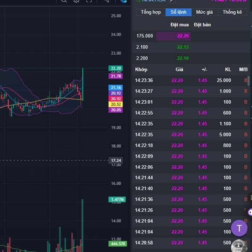Grab the trade list scrollbar thumb
Image resolution: width=252 pixels, height=252 pixels.
249,81
